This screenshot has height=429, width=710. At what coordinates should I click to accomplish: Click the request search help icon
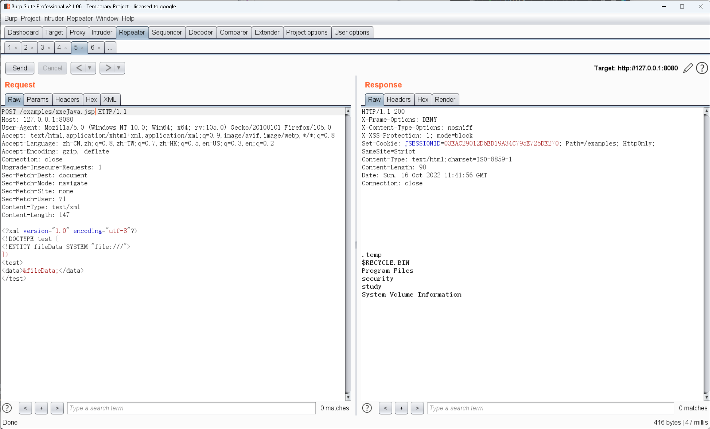(x=7, y=408)
